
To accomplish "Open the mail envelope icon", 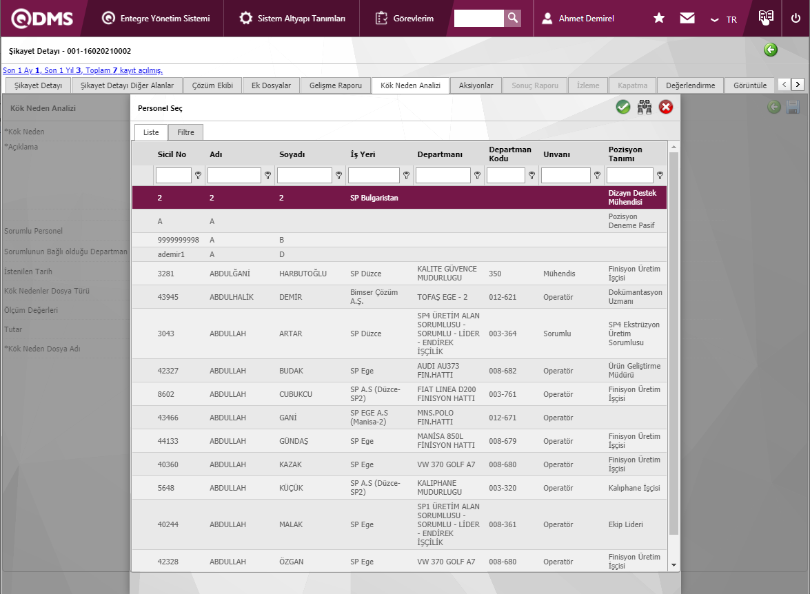I will [687, 19].
